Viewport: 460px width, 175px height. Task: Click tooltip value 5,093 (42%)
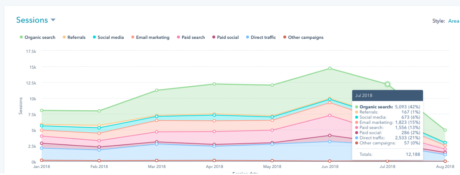point(407,107)
